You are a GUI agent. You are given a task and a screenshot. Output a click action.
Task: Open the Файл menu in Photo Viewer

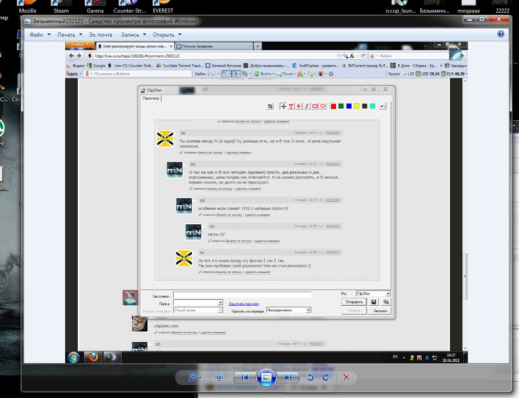pyautogui.click(x=40, y=35)
